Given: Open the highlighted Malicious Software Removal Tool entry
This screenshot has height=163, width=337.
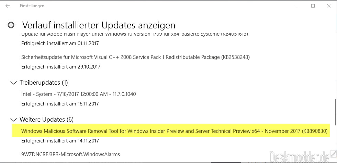Looking at the screenshot, I should 174,131.
